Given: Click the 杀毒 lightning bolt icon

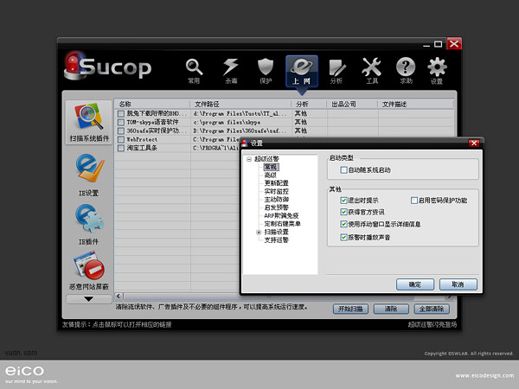Looking at the screenshot, I should 230,69.
